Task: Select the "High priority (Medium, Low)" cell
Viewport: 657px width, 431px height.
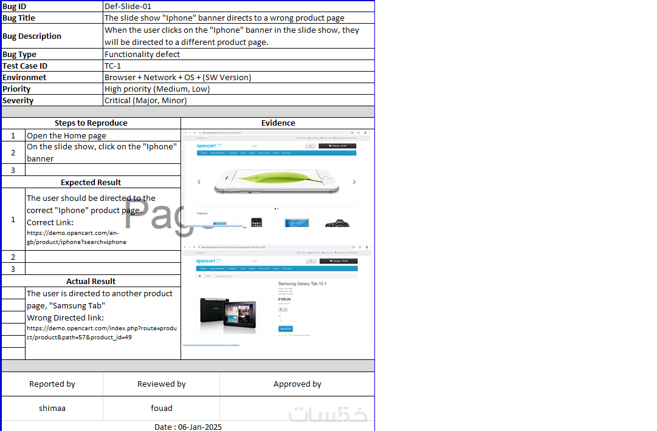Action: (x=239, y=89)
